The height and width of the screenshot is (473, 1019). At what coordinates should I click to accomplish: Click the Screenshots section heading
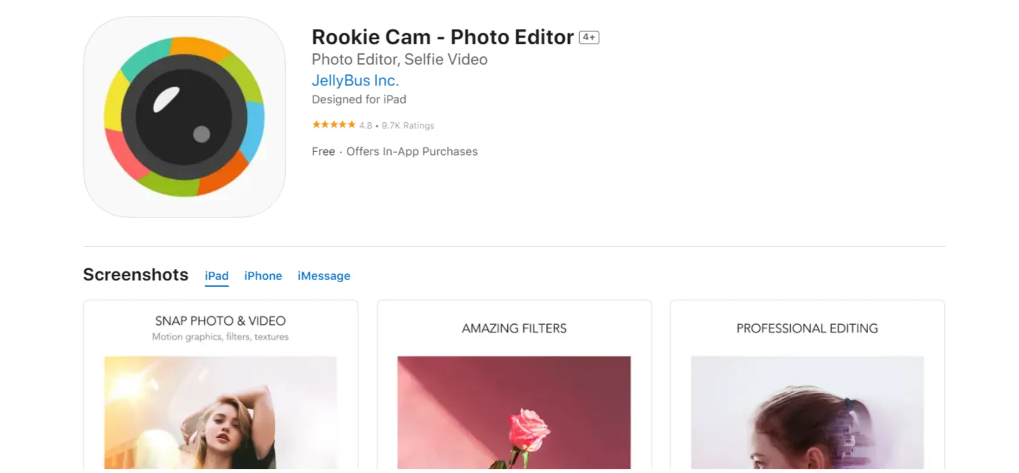point(136,275)
